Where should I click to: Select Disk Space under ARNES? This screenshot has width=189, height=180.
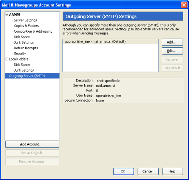(x=22, y=37)
